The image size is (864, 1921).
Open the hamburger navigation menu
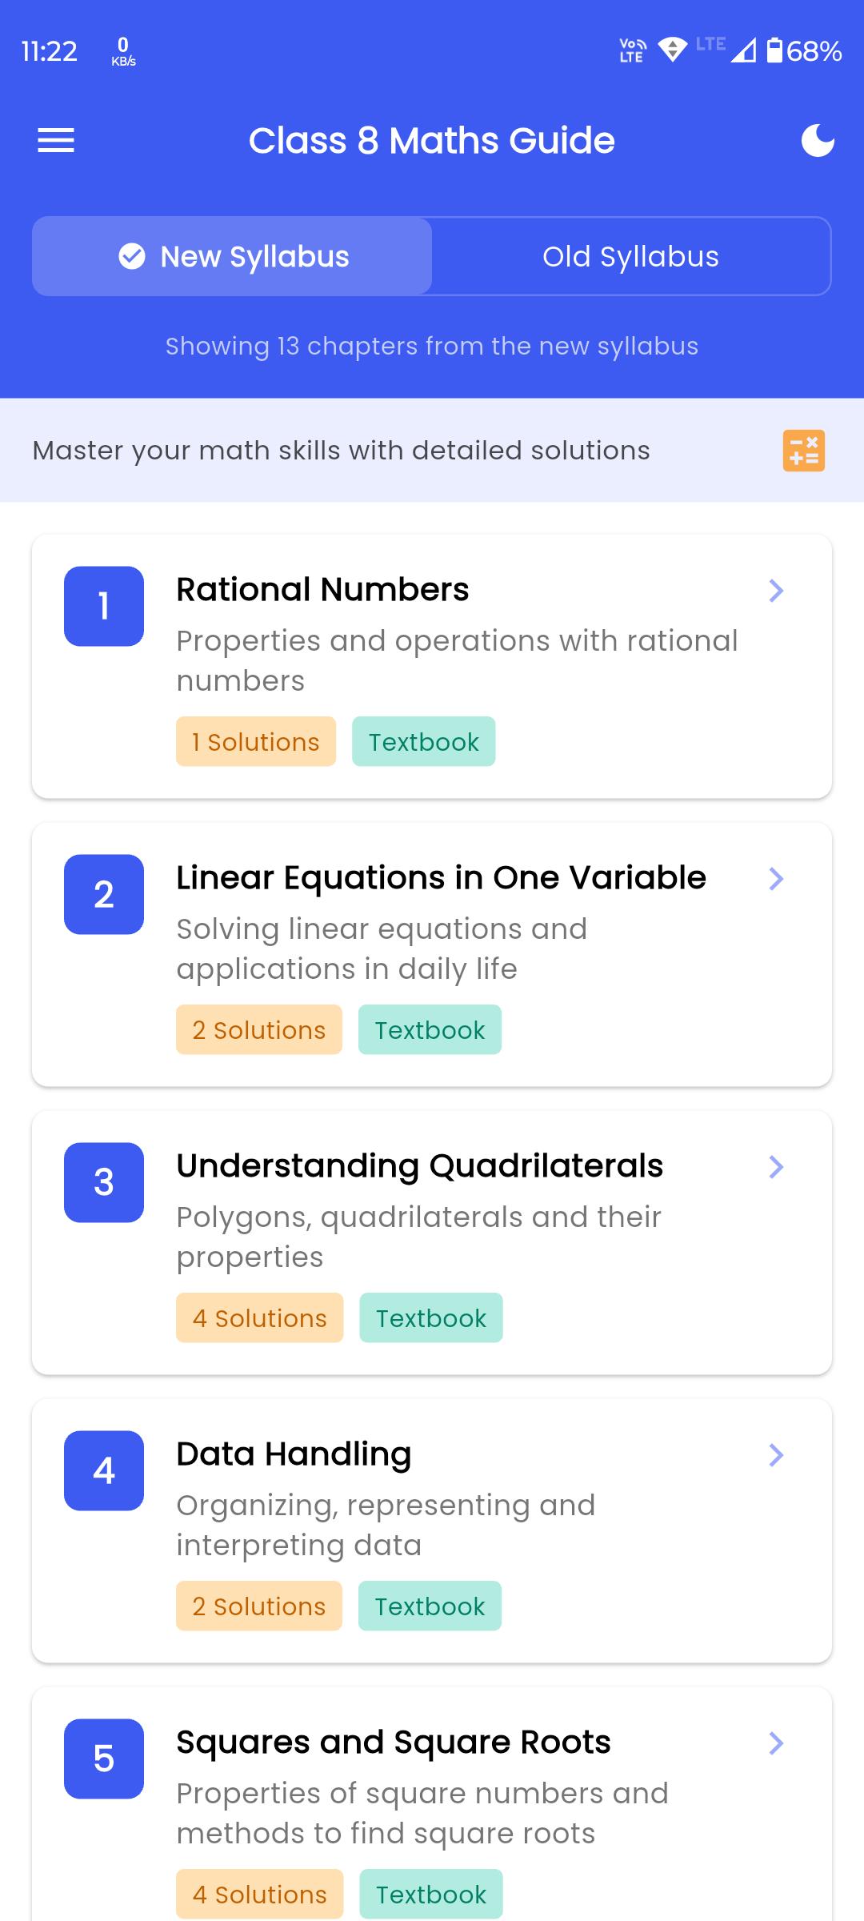(56, 141)
